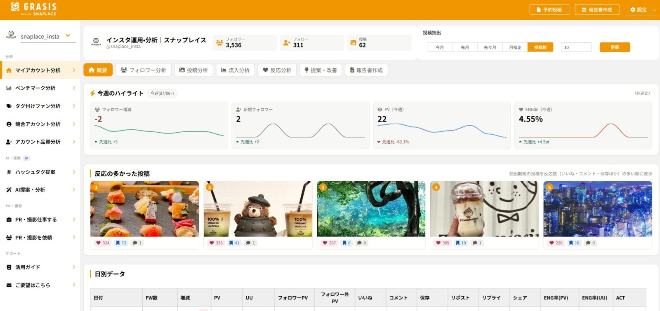Viewport: 660px width, 311px height.
Task: Click the tag icon beside タグ付けファン分析
Action: pyautogui.click(x=9, y=106)
